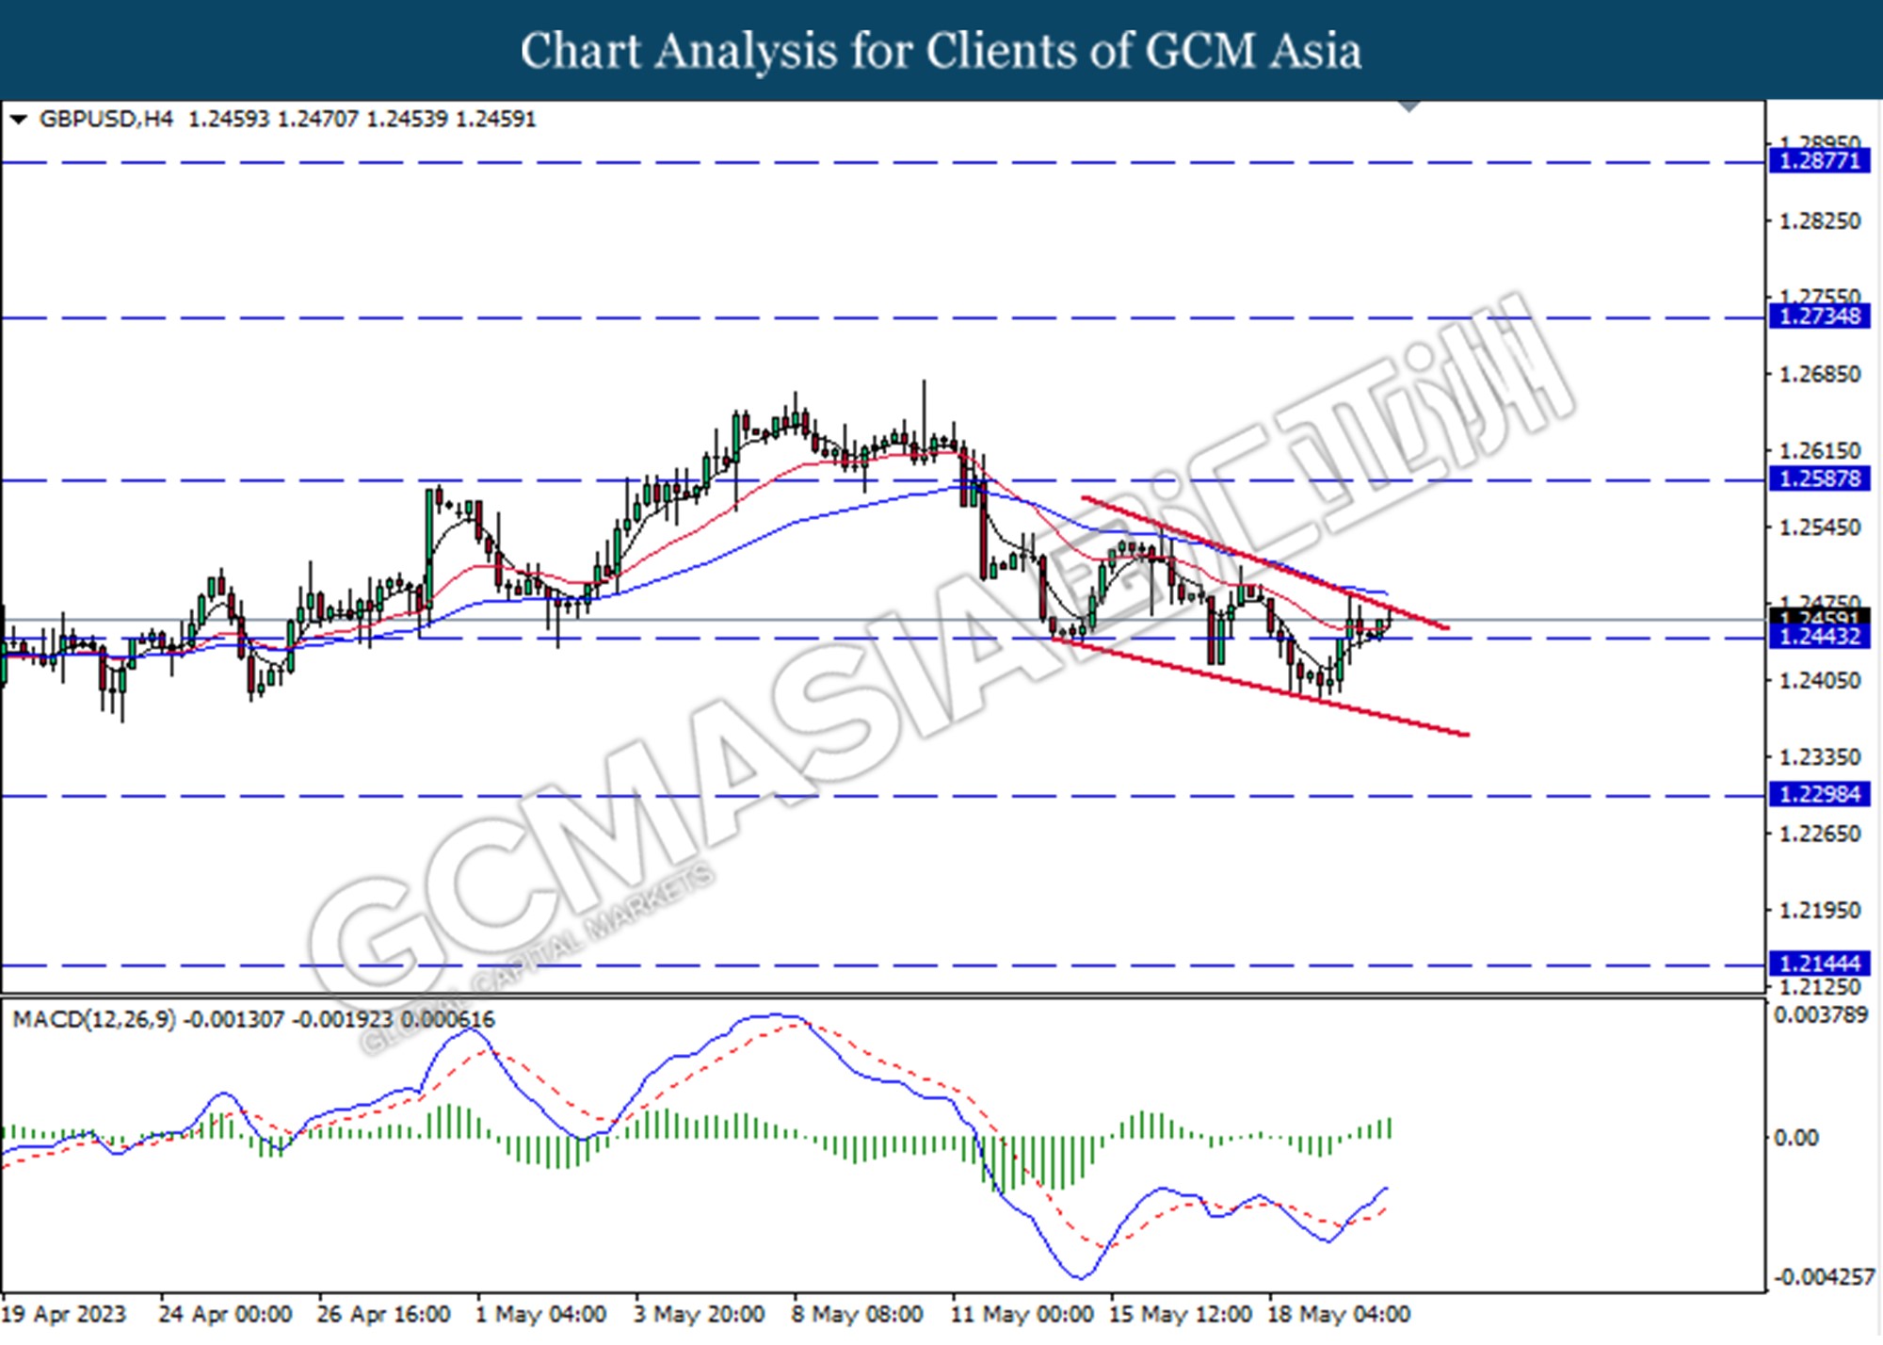The width and height of the screenshot is (1883, 1345).
Task: Select the 1.25878 price level label
Action: tap(1819, 479)
